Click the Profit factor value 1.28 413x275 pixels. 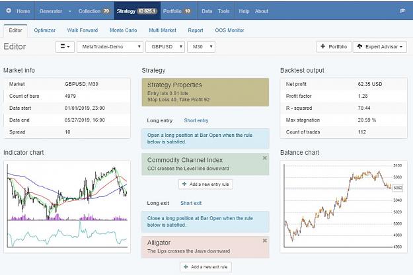coord(363,96)
